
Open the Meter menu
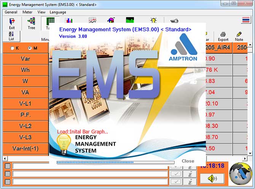(x=27, y=12)
